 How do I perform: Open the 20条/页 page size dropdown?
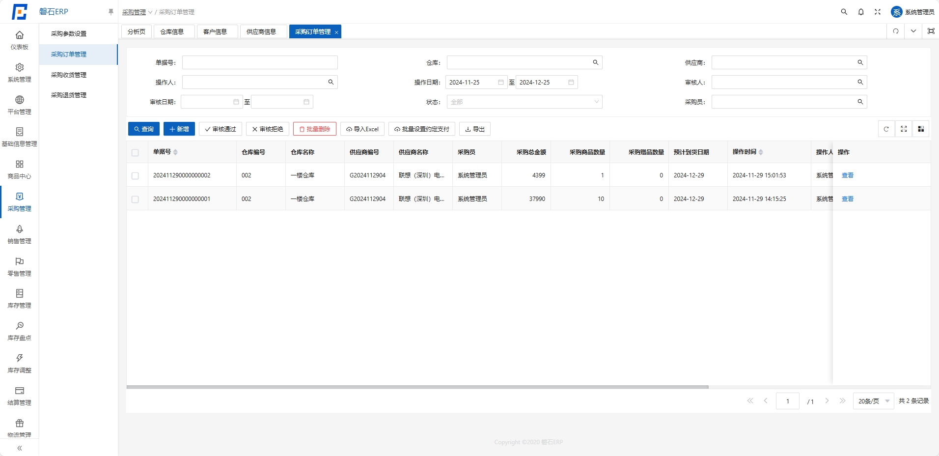click(x=874, y=401)
